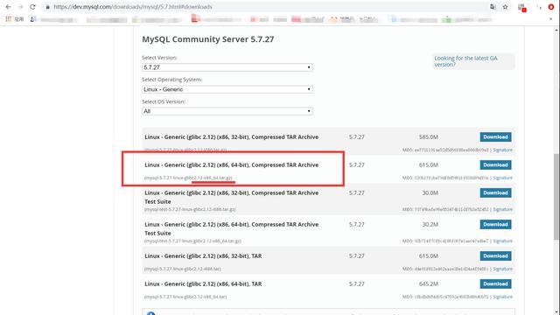Download the 64-bit TAR file 645.2M
Viewport: 560px width, 315px height.
point(495,283)
